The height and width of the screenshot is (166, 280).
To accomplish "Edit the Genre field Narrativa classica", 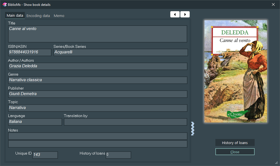I will tap(97, 80).
